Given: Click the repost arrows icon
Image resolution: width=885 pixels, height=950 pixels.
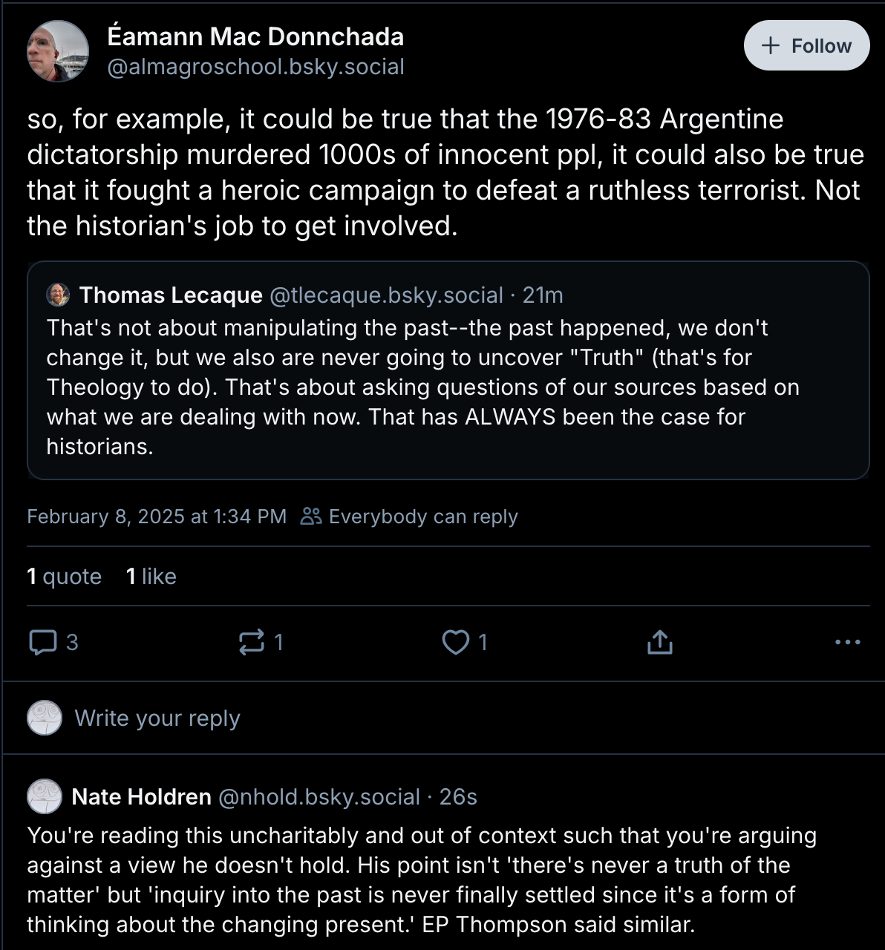Looking at the screenshot, I should (x=252, y=642).
